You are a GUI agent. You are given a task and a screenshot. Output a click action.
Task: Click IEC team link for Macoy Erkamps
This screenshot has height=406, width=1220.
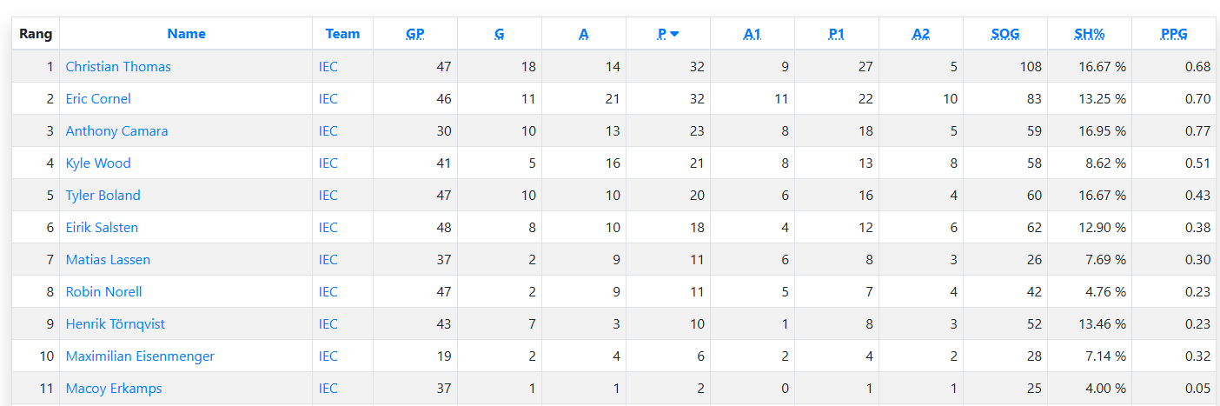coord(328,389)
